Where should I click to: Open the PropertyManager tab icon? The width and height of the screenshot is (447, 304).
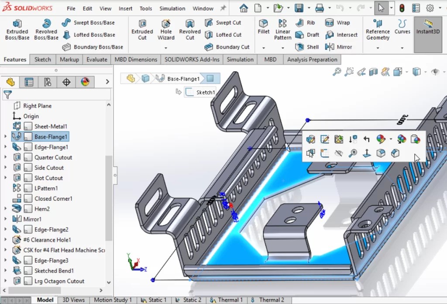tap(29, 82)
